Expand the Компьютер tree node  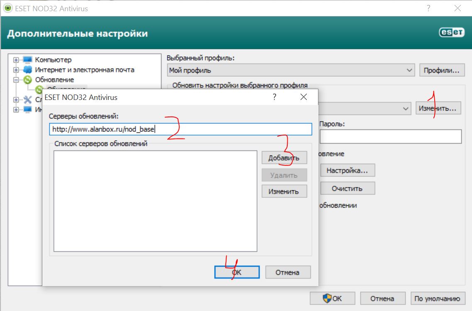pos(16,60)
